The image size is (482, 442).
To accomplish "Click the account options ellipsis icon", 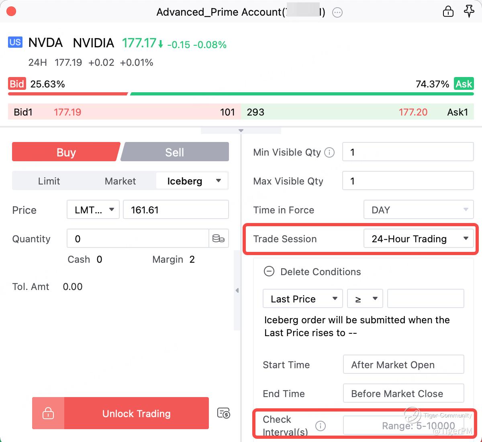I will click(337, 12).
